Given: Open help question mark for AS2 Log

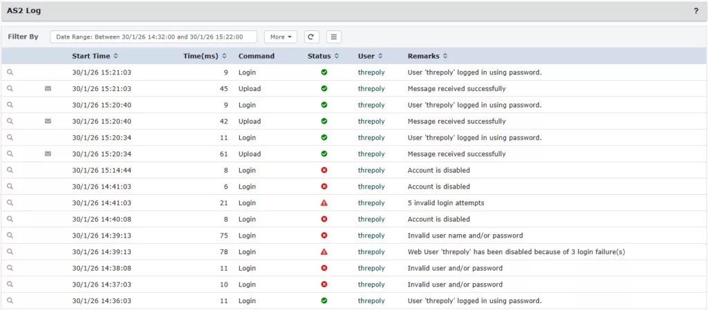Looking at the screenshot, I should 696,11.
